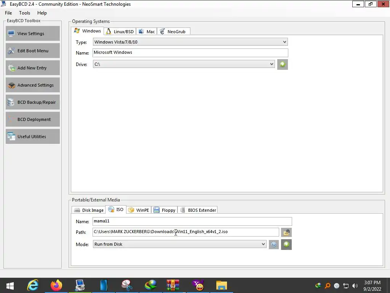Click the ISO Path field

pos(186,232)
